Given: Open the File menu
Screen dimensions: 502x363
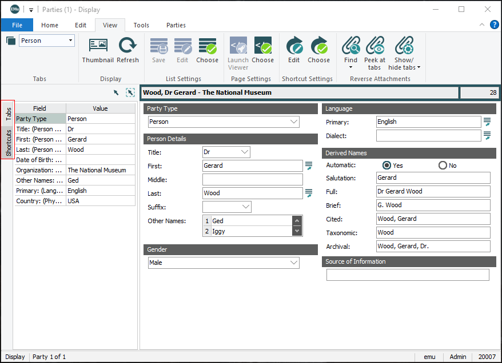Looking at the screenshot, I should pyautogui.click(x=17, y=25).
